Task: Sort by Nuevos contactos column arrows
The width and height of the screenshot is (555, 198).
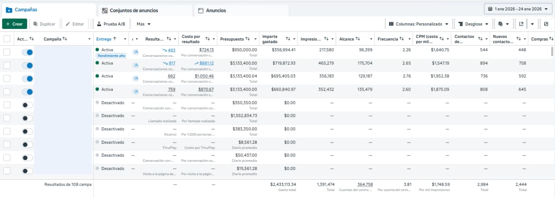Action: pyautogui.click(x=519, y=39)
